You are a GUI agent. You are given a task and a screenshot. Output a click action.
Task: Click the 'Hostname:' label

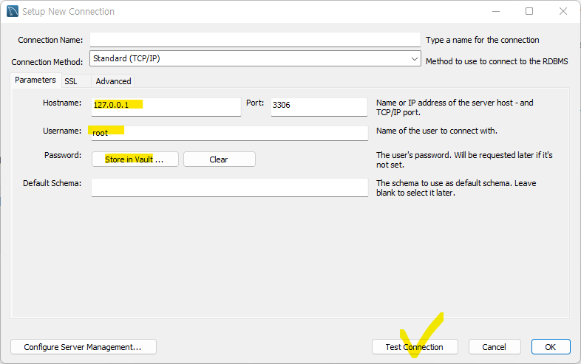point(62,103)
